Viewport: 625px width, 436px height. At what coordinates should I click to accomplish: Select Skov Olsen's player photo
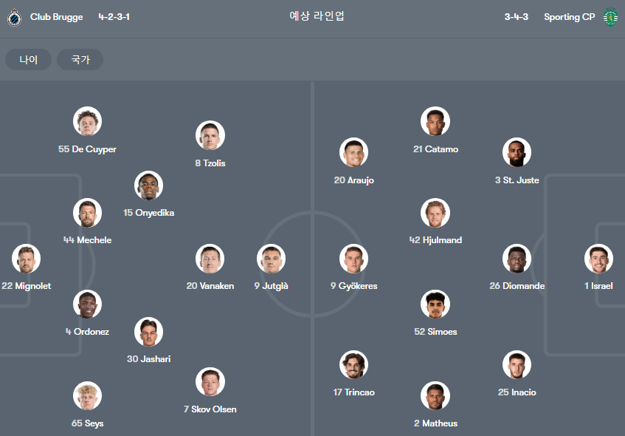pyautogui.click(x=210, y=382)
